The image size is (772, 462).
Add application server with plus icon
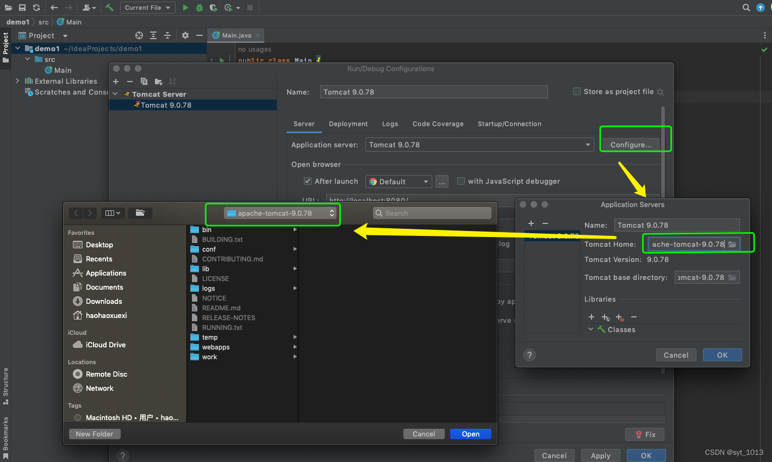pos(531,223)
